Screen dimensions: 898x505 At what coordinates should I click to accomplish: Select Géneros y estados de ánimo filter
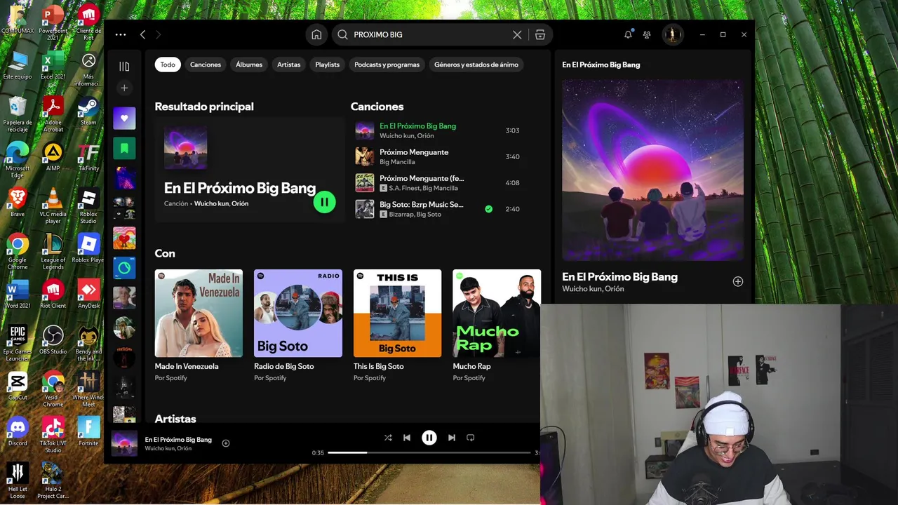click(476, 65)
